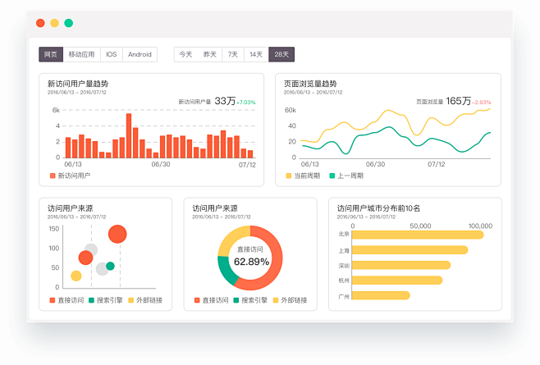Toggle 外部链接 legend under bubble chart
This screenshot has height=365, width=540.
[145, 300]
